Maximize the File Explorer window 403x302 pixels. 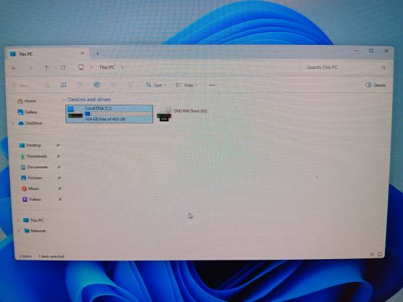tap(371, 51)
